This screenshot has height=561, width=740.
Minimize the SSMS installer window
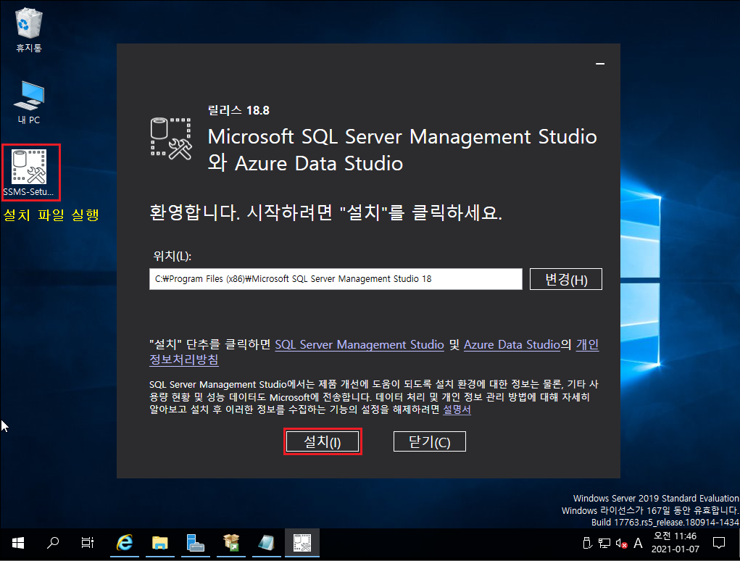(x=600, y=64)
